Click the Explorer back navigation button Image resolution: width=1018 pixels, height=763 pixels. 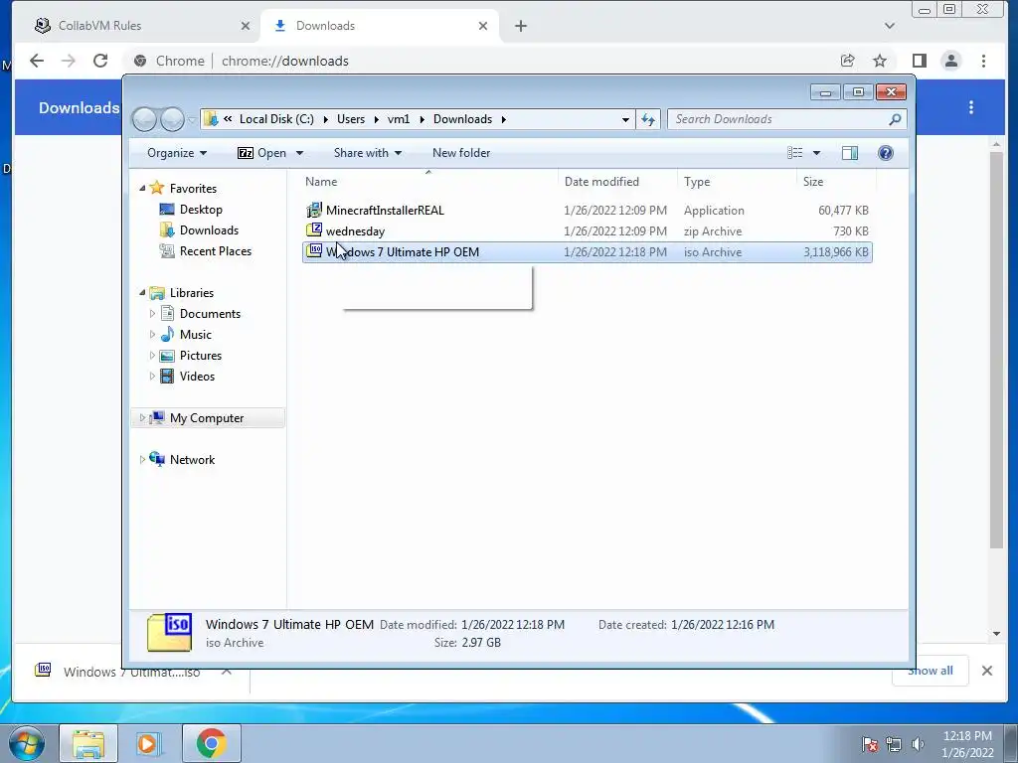point(144,119)
